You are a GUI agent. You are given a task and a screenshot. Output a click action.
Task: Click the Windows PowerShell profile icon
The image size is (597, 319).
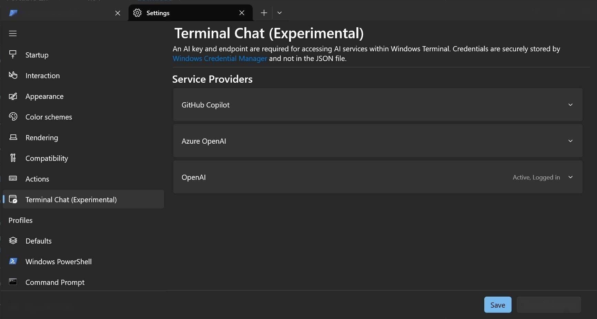pos(13,261)
